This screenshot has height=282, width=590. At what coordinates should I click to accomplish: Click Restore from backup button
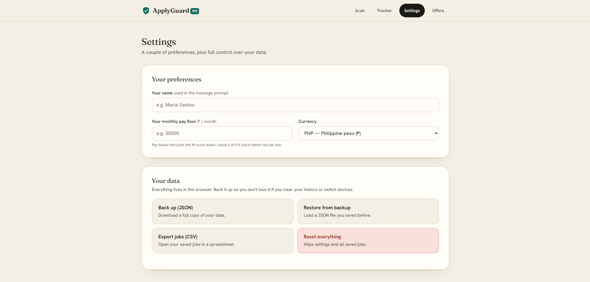tap(368, 211)
